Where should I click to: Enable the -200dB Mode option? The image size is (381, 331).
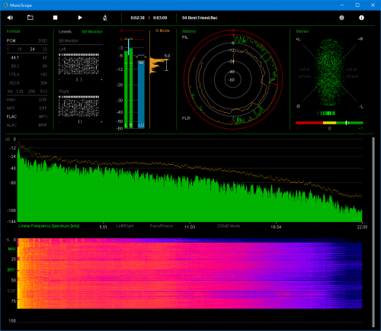click(x=228, y=226)
